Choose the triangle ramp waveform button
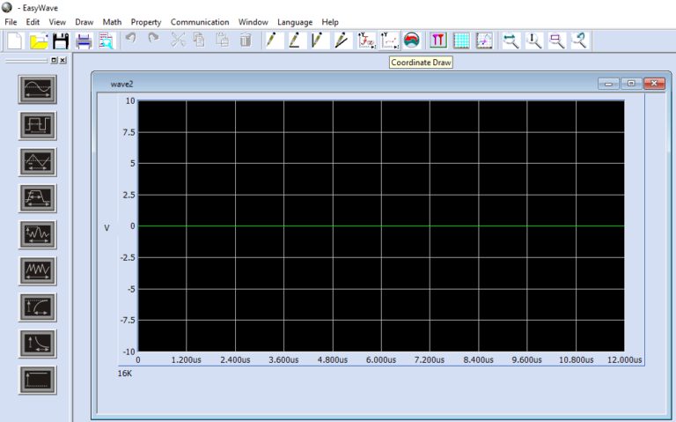Viewport: 676px width, 422px height. 38,161
